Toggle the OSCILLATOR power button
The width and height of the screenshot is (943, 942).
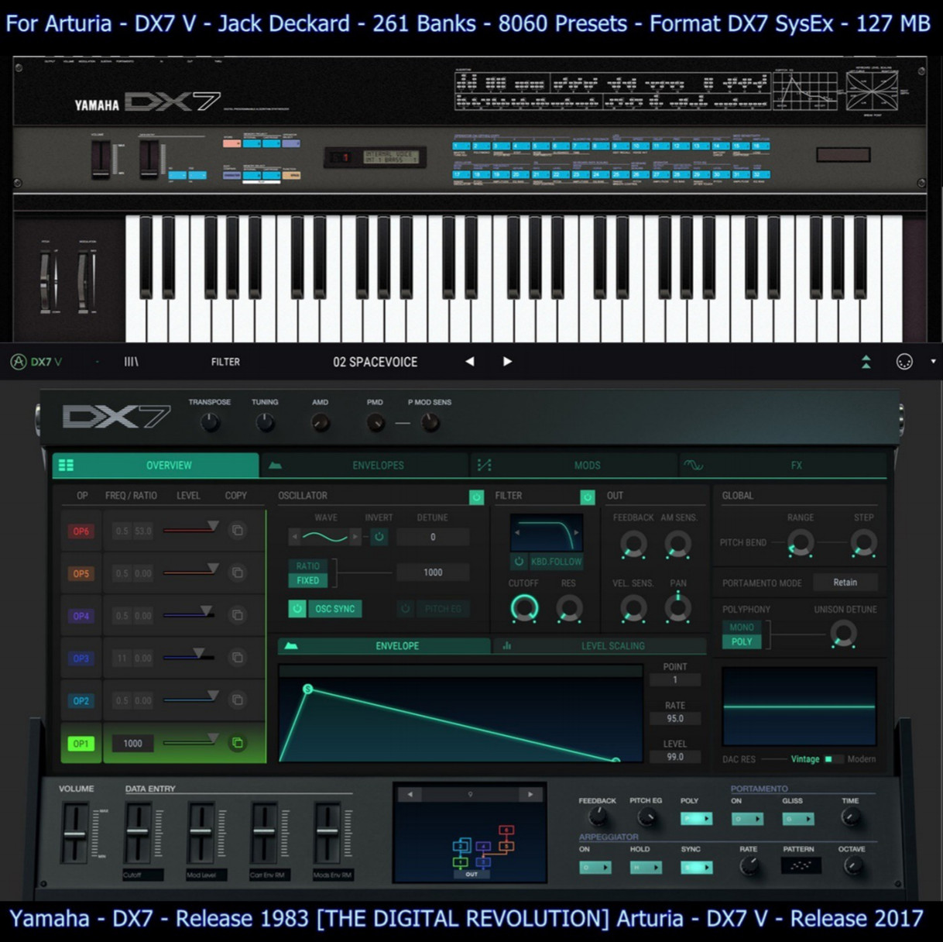point(476,497)
